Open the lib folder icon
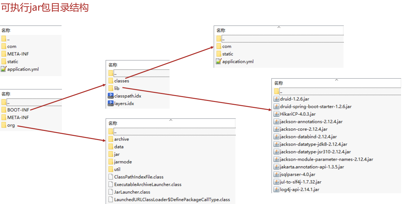 click(x=111, y=88)
